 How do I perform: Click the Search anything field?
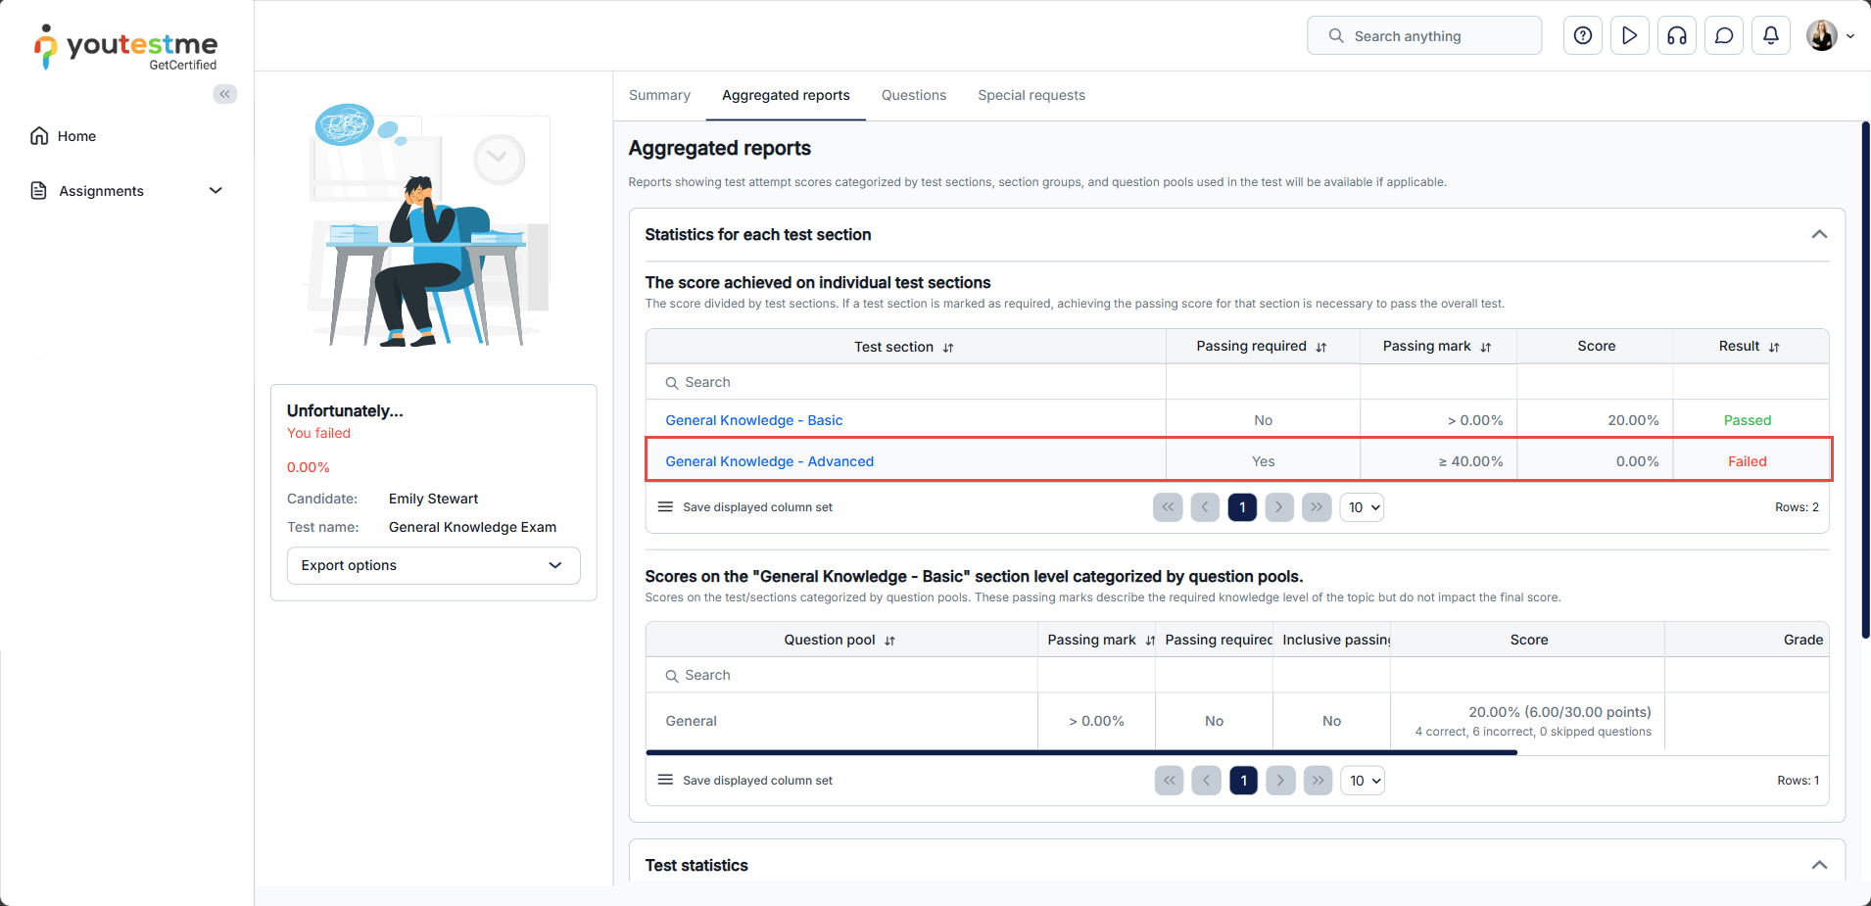(x=1423, y=36)
